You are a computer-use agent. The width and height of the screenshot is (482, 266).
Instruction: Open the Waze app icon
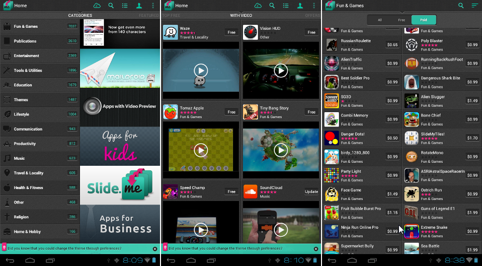(x=170, y=32)
